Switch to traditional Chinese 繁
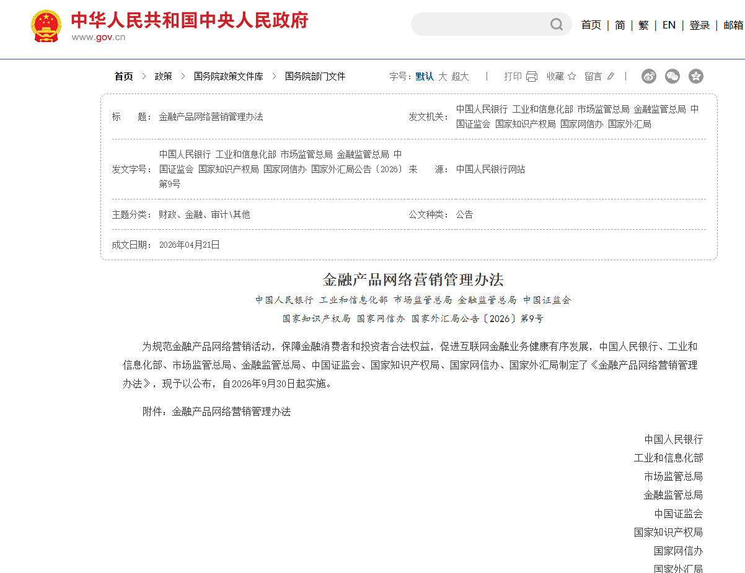This screenshot has width=745, height=573. tap(643, 25)
